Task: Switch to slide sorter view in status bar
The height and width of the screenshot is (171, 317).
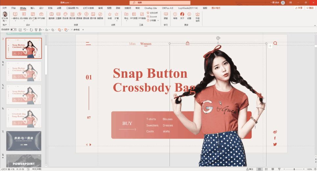Action: pos(266,169)
